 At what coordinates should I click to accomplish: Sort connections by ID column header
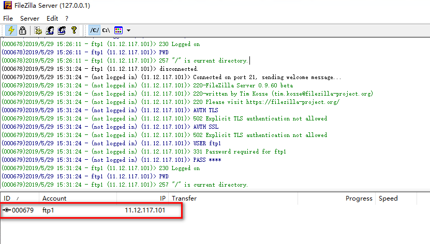20,199
